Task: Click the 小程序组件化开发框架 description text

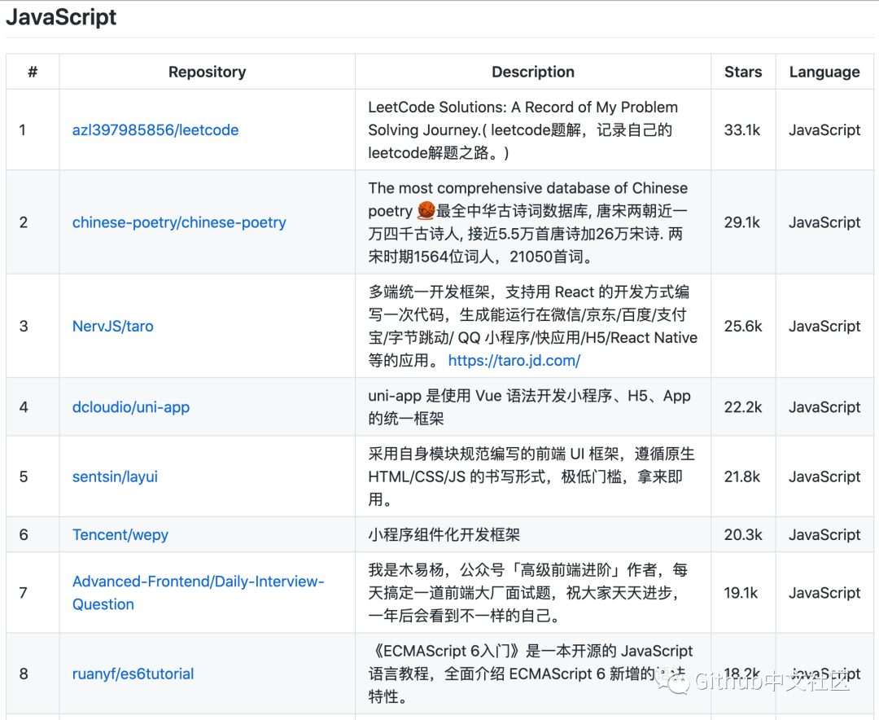Action: tap(444, 535)
